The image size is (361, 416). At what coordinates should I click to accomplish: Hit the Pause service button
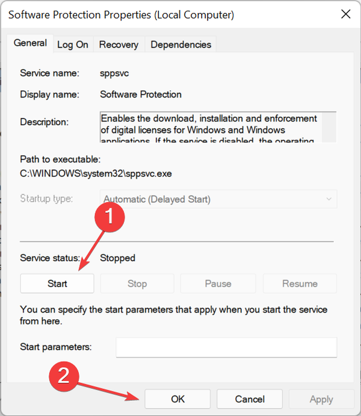(218, 284)
